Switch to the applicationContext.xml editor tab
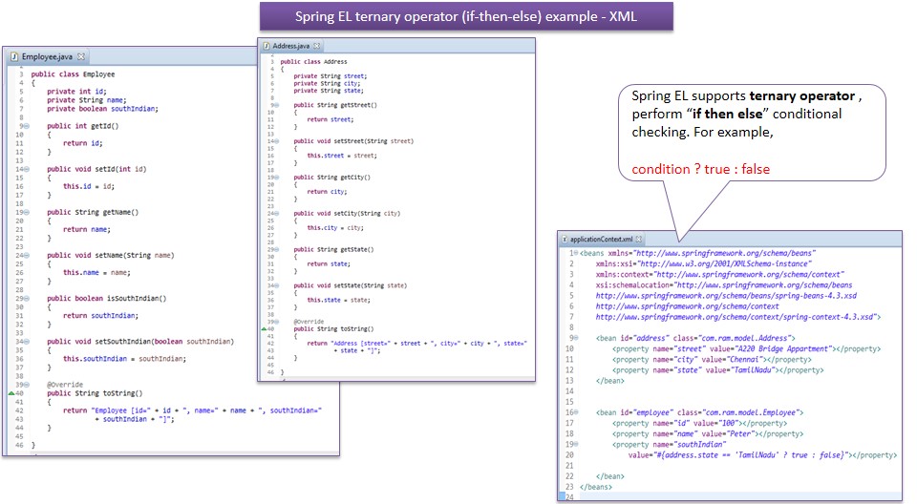The width and height of the screenshot is (917, 504). (601, 240)
